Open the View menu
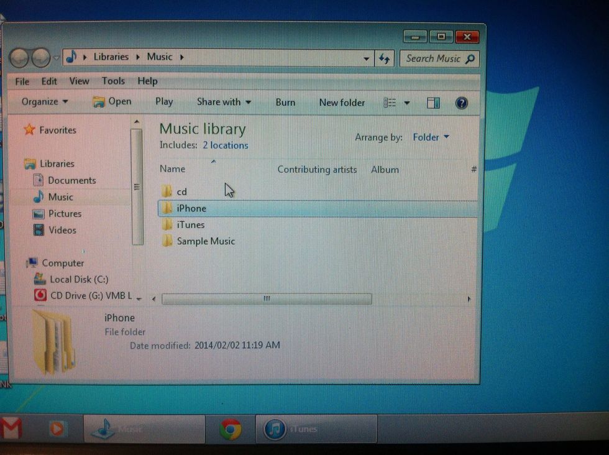 tap(79, 81)
